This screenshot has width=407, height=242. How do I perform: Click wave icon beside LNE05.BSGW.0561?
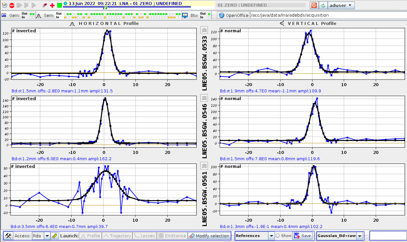205,166
